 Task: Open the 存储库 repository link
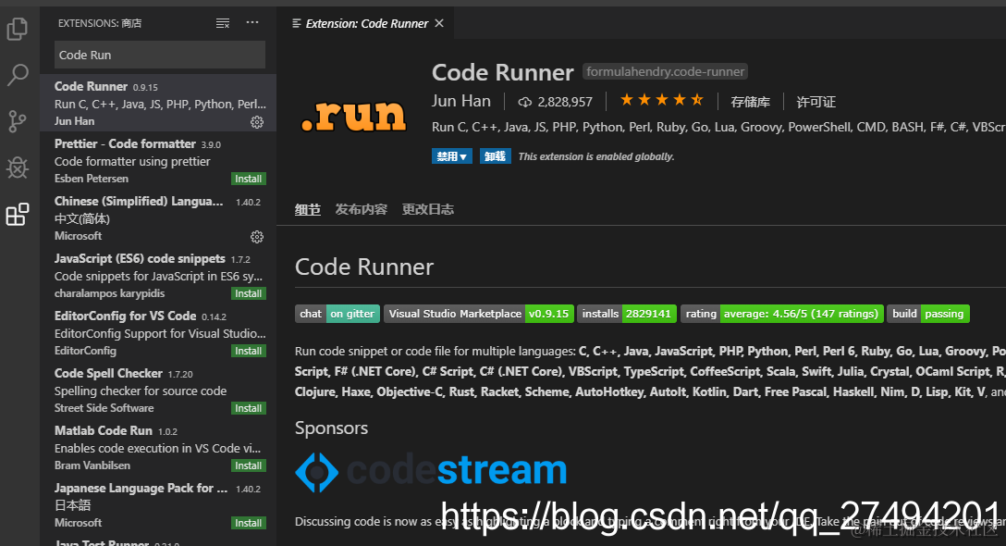coord(750,102)
